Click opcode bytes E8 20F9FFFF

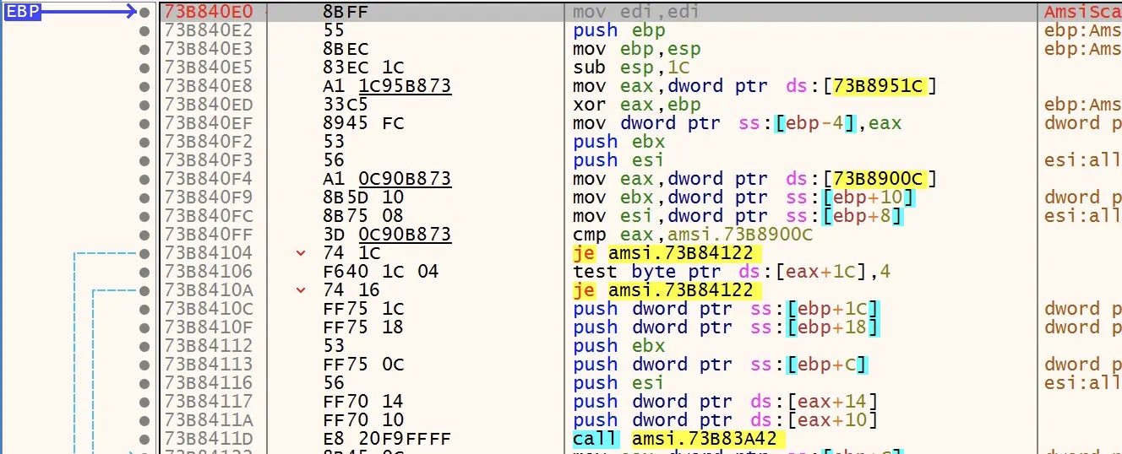coord(387,439)
